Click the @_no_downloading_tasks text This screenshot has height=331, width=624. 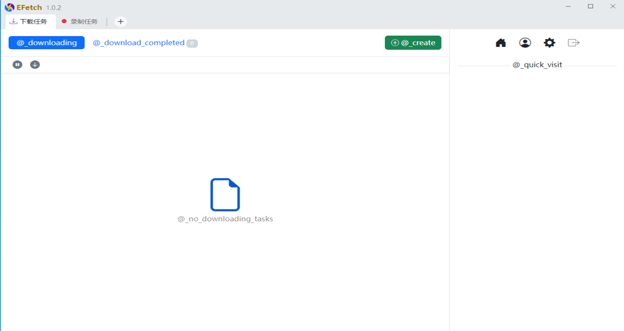pyautogui.click(x=225, y=219)
